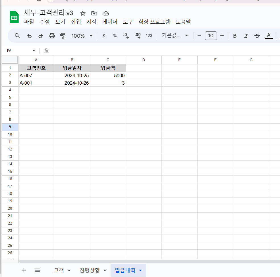Check cloud save status icon

(x=106, y=13)
